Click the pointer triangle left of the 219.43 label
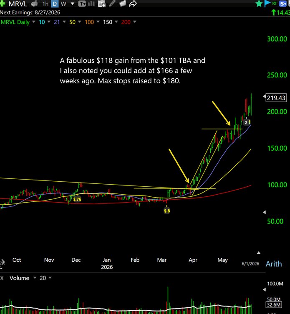The image size is (290, 314). (264, 97)
